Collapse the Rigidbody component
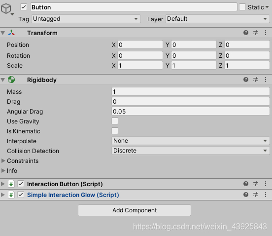This screenshot has height=236, width=272. pyautogui.click(x=3, y=80)
